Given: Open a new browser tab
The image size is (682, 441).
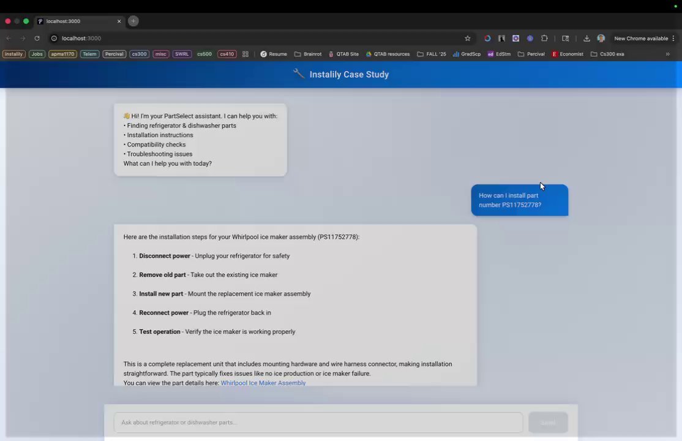Looking at the screenshot, I should (133, 21).
